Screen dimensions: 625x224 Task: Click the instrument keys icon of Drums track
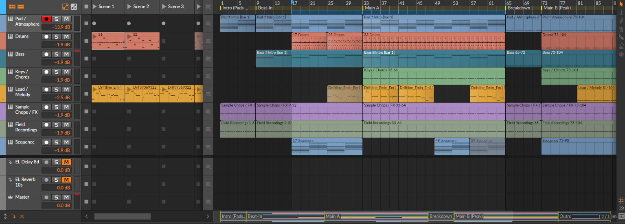pos(10,36)
